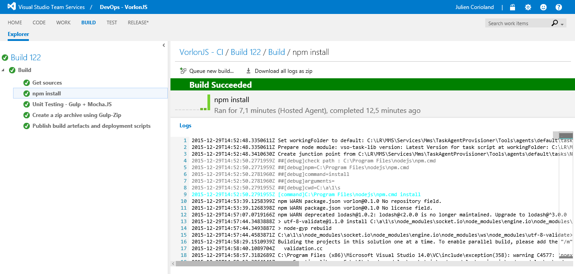Image resolution: width=575 pixels, height=274 pixels.
Task: Open the TEST section in the navigation
Action: pyautogui.click(x=111, y=22)
